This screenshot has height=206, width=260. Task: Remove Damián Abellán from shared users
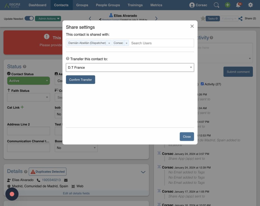(109, 43)
